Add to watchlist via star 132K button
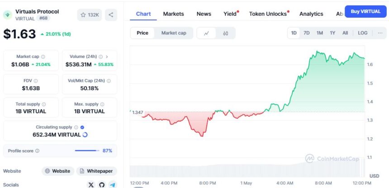The height and width of the screenshot is (188, 389). pos(90,15)
